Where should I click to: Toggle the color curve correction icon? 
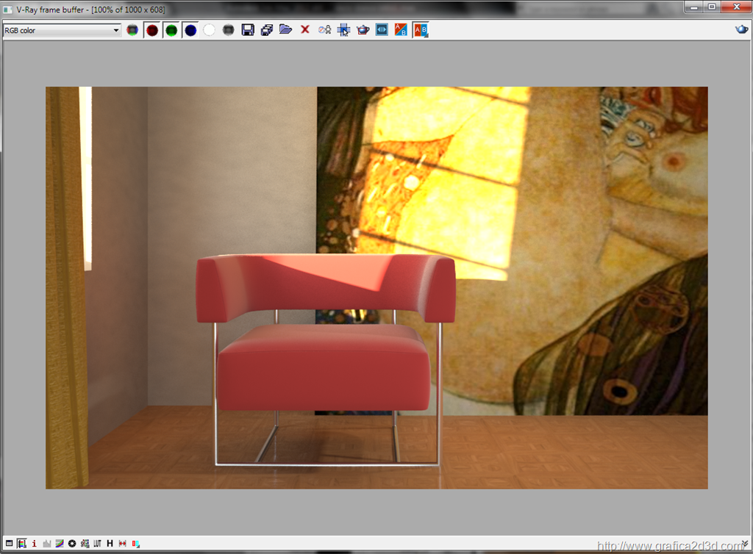[x=60, y=544]
